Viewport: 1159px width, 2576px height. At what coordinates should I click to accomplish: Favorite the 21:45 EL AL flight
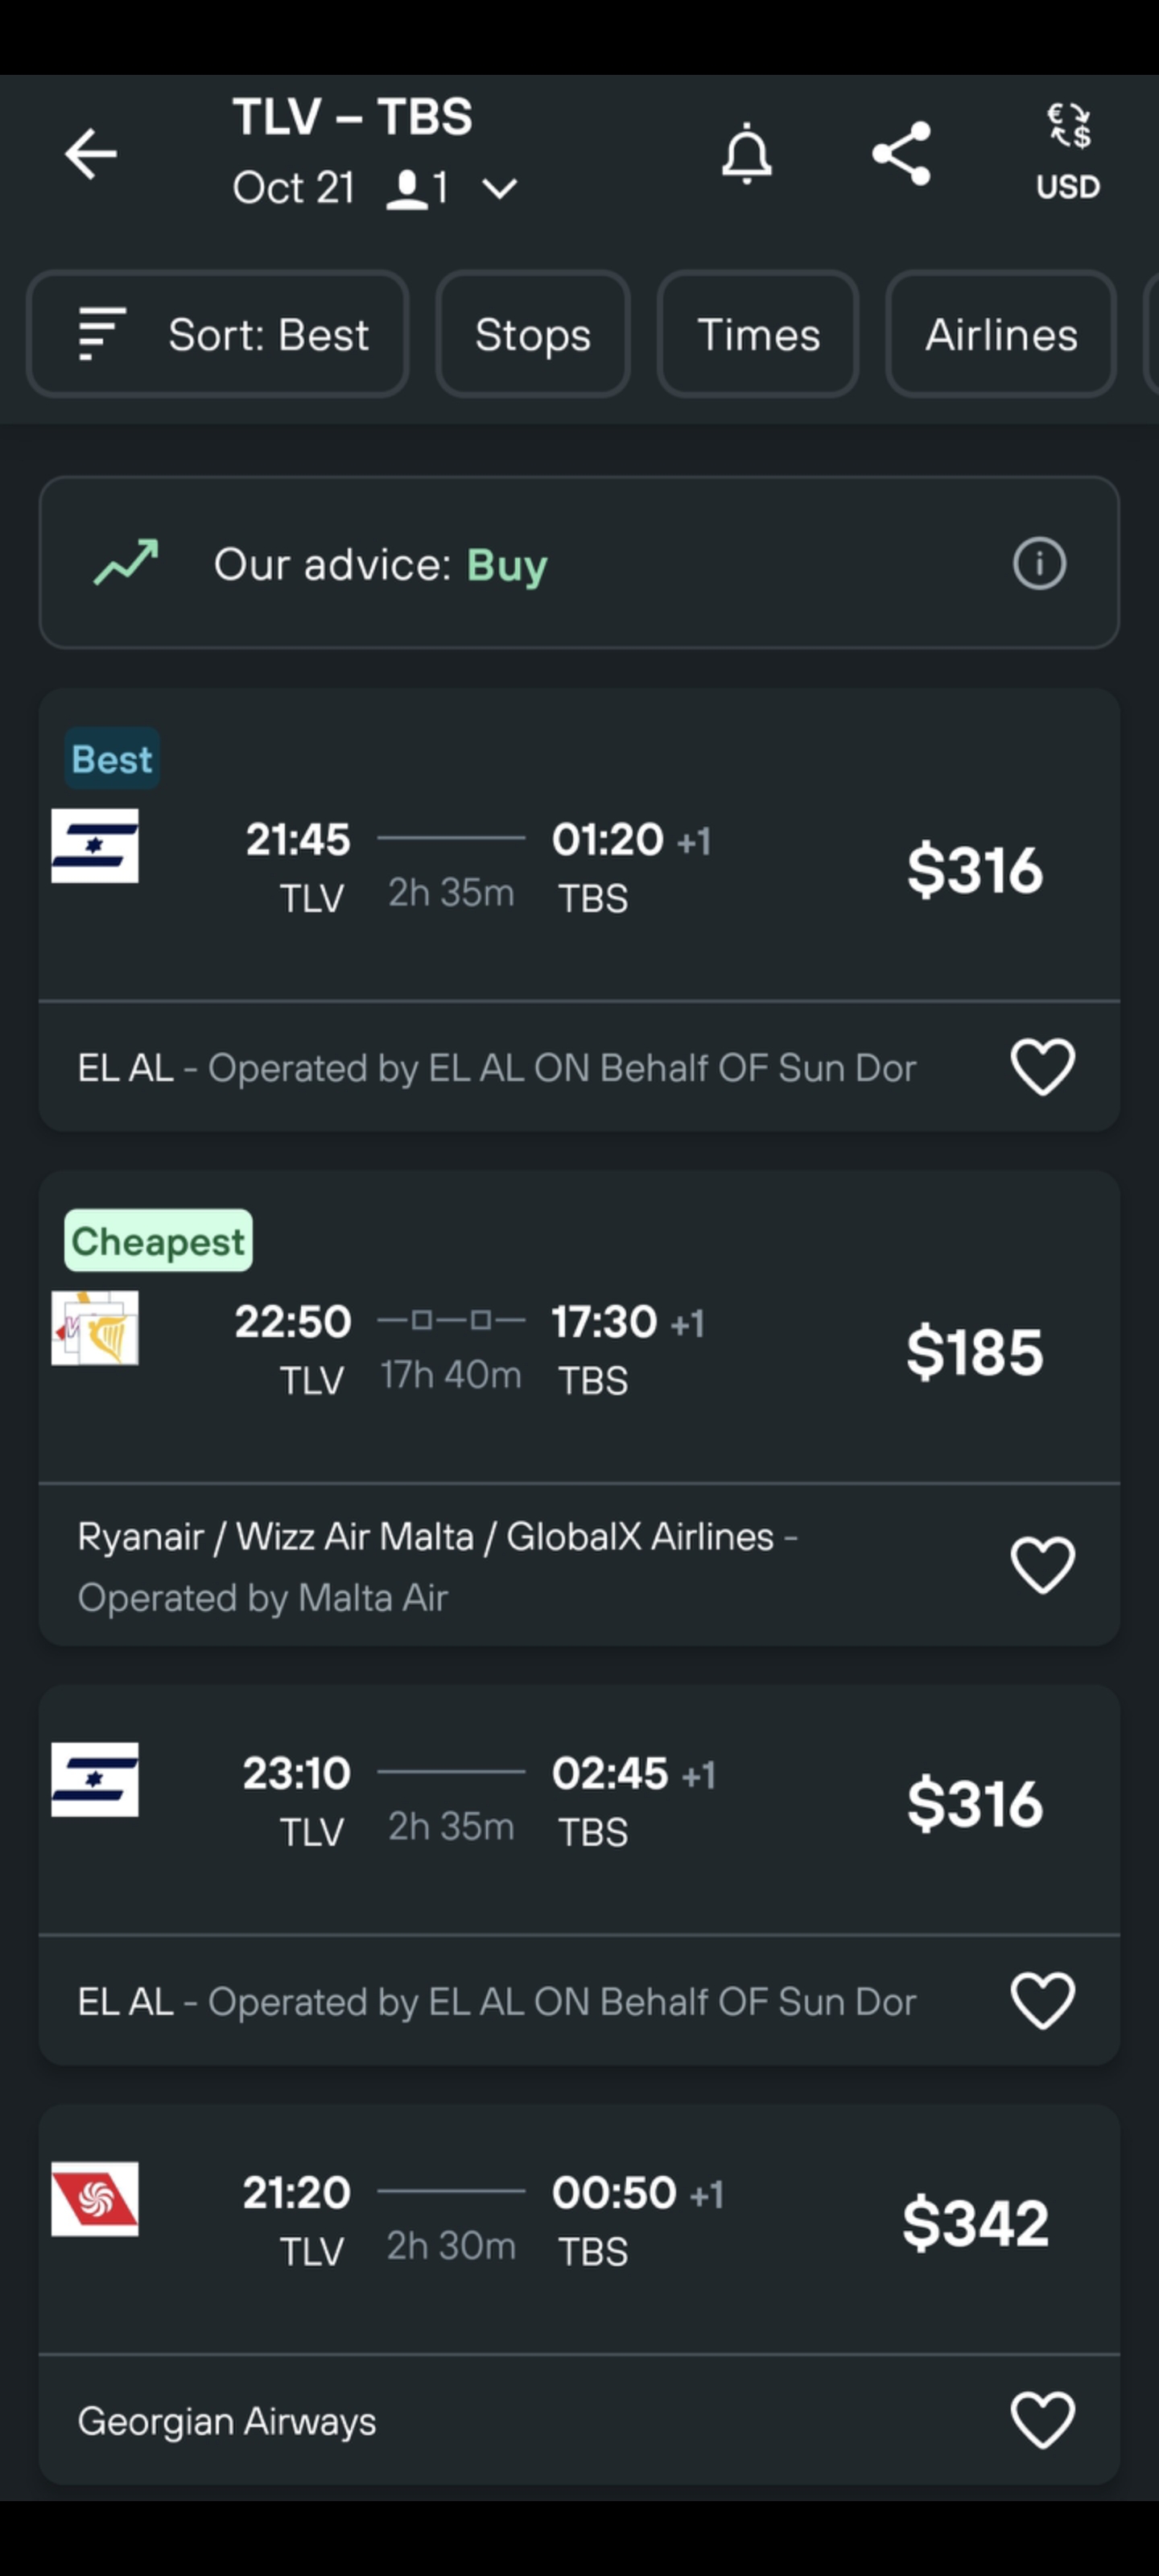coord(1042,1067)
